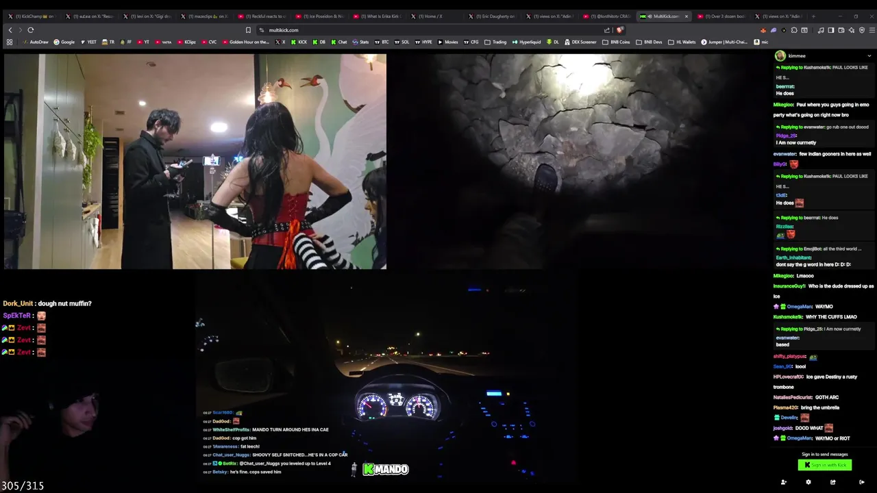Close the MultiKick.com tab

[686, 16]
